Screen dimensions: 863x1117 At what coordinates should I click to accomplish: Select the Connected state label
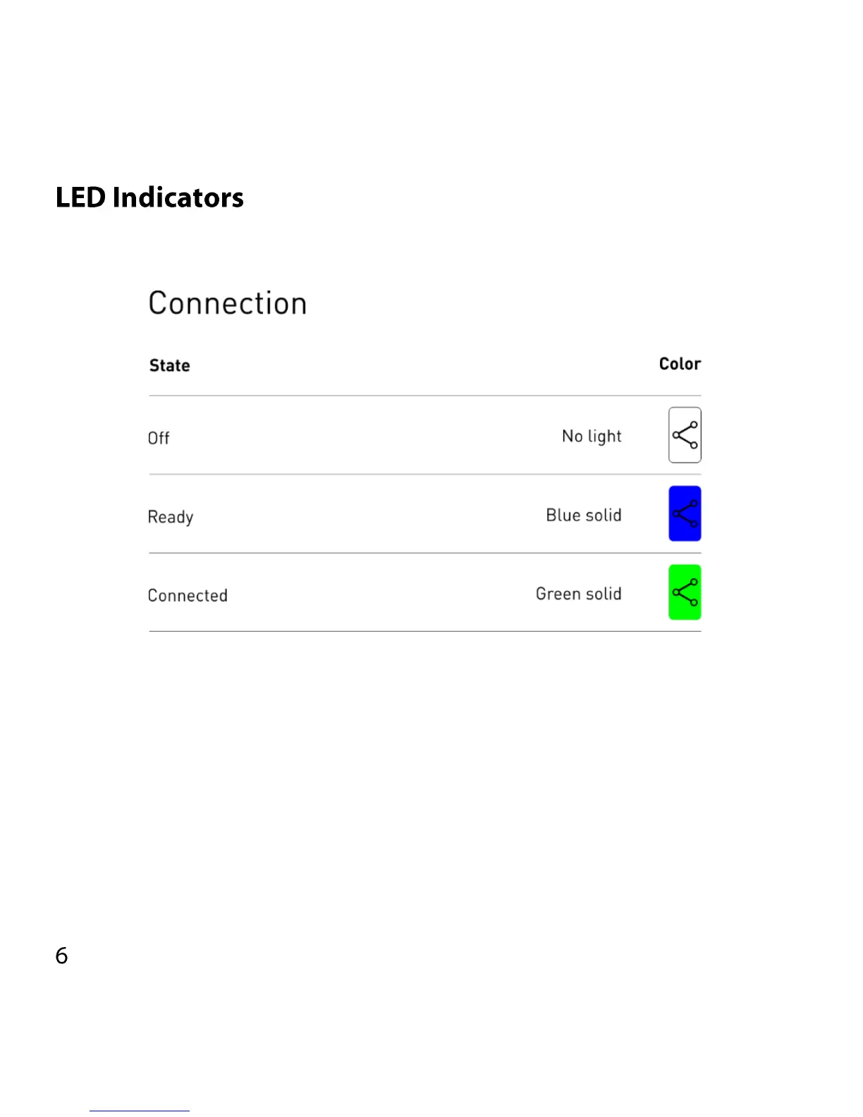tap(188, 596)
